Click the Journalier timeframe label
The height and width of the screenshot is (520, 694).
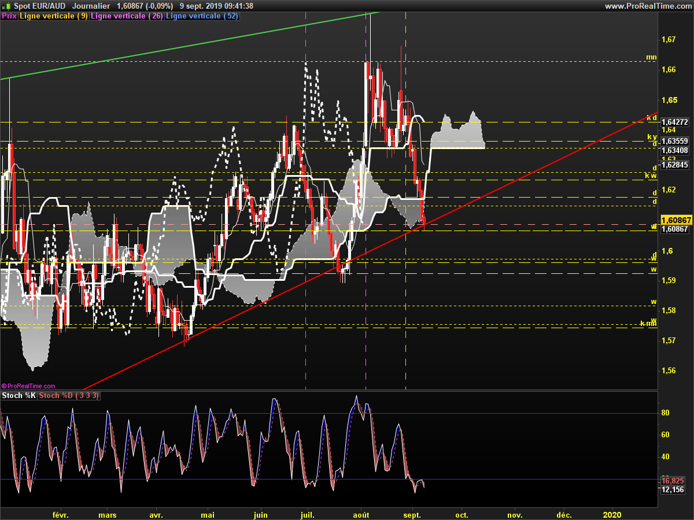pyautogui.click(x=91, y=6)
